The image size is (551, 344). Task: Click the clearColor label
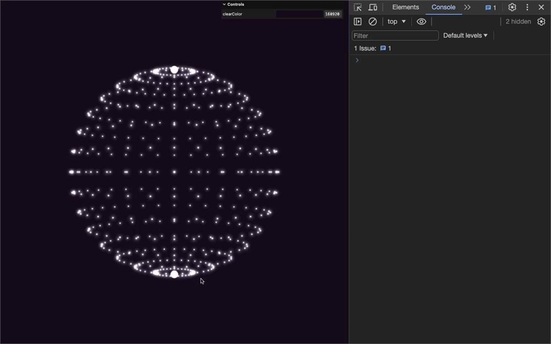(x=233, y=14)
